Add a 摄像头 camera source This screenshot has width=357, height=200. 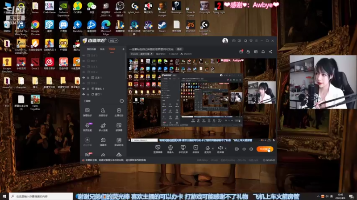[x=170, y=149]
